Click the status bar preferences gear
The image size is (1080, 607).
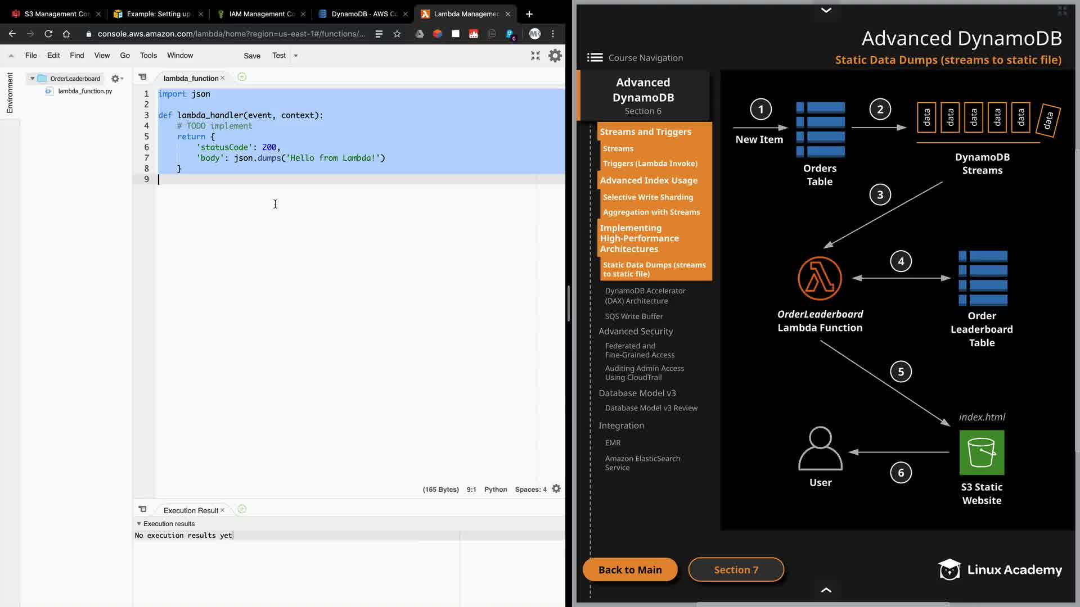(556, 489)
